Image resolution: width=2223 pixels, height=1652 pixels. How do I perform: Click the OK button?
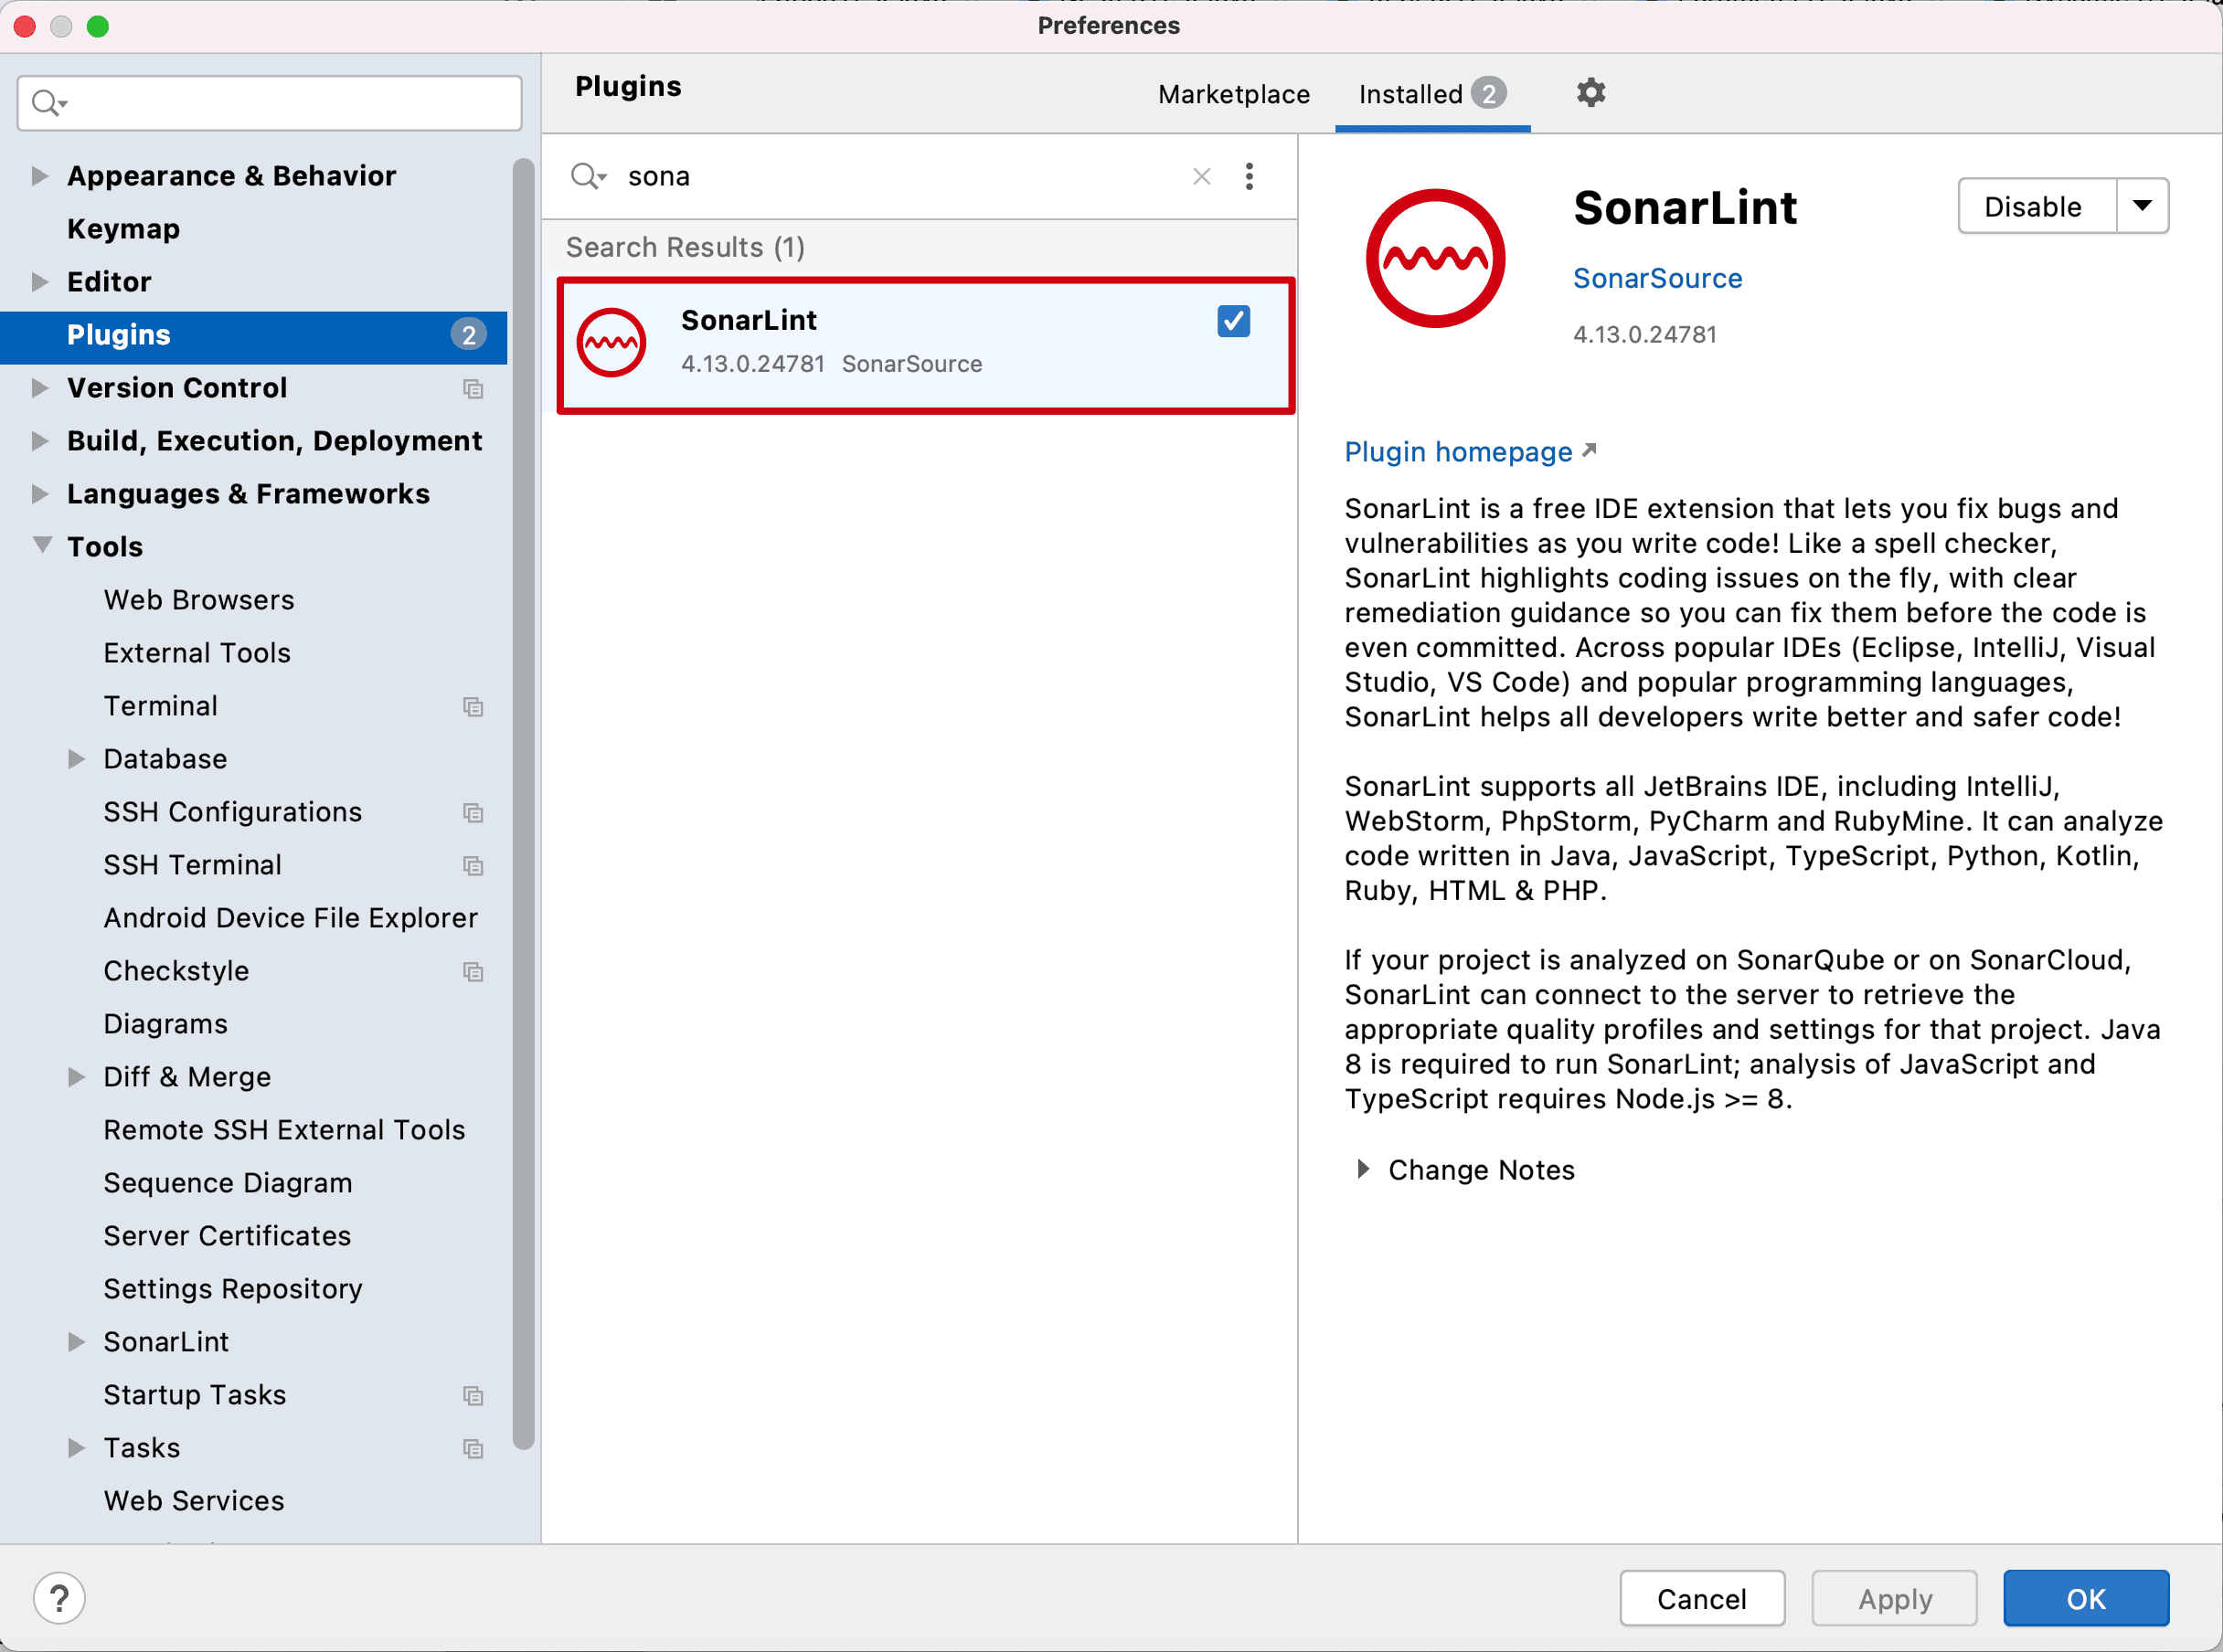(x=2085, y=1598)
